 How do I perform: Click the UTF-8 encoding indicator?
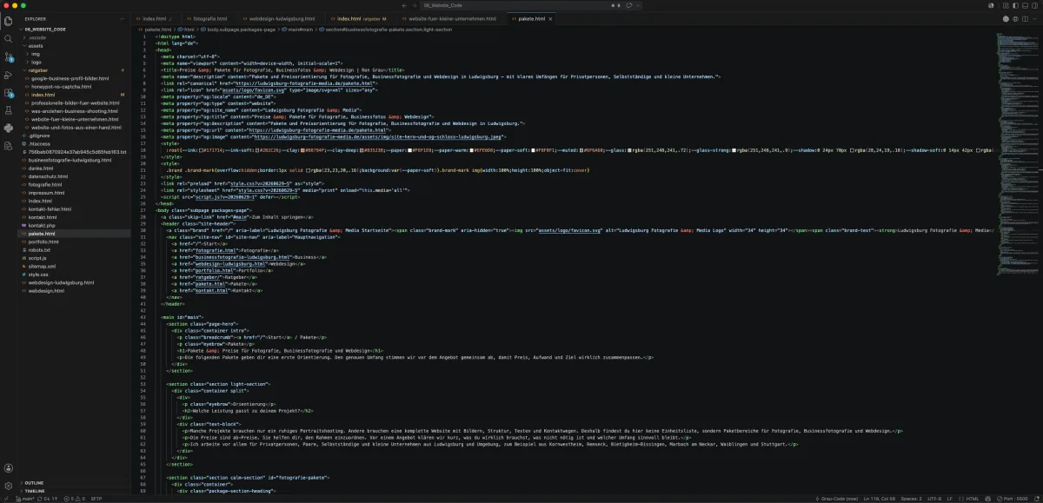933,499
